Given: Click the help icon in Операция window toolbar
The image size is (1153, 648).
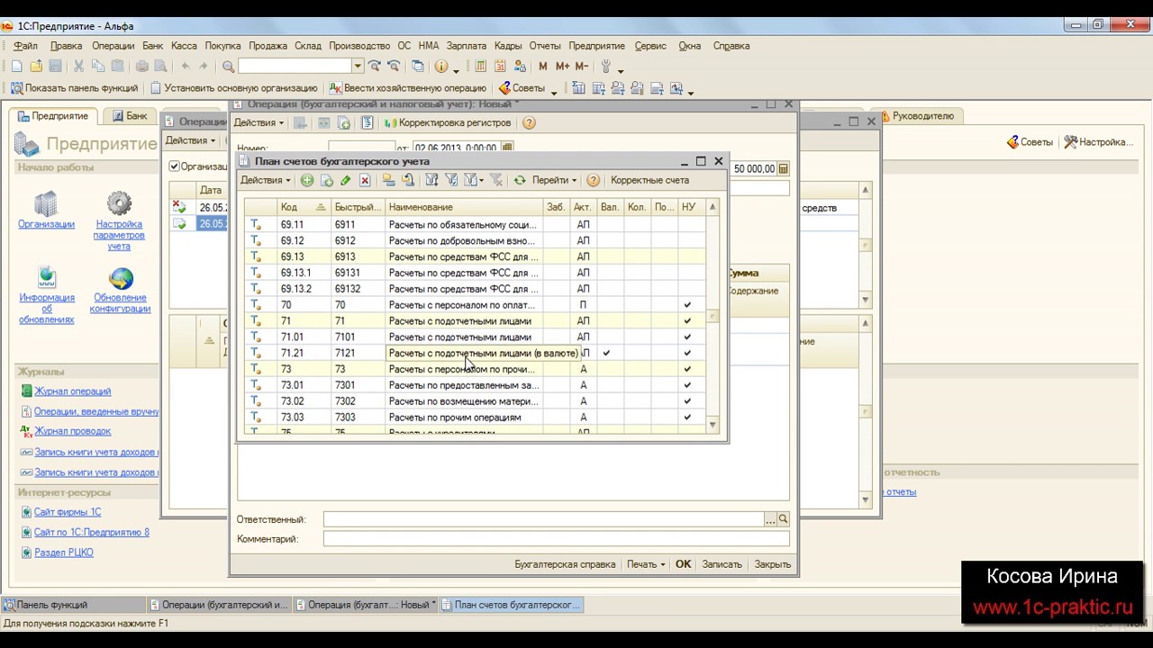Looking at the screenshot, I should point(529,123).
